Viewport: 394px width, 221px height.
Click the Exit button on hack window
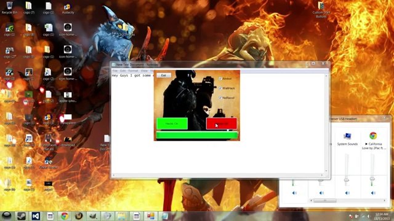click(164, 75)
